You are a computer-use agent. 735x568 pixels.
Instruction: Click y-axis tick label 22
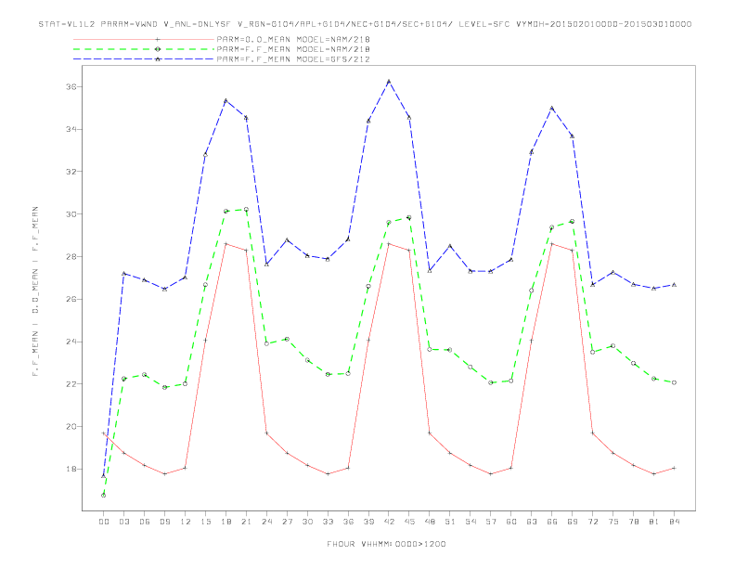pos(71,384)
